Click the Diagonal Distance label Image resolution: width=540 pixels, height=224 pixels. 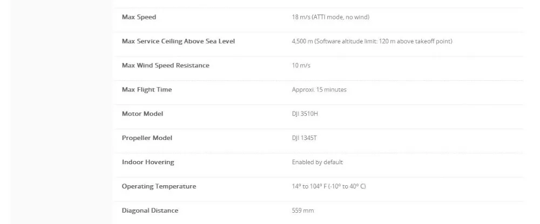(x=150, y=210)
